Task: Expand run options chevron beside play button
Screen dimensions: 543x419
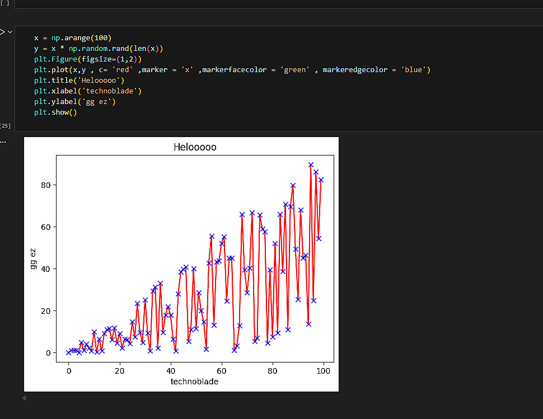Action: tap(10, 32)
